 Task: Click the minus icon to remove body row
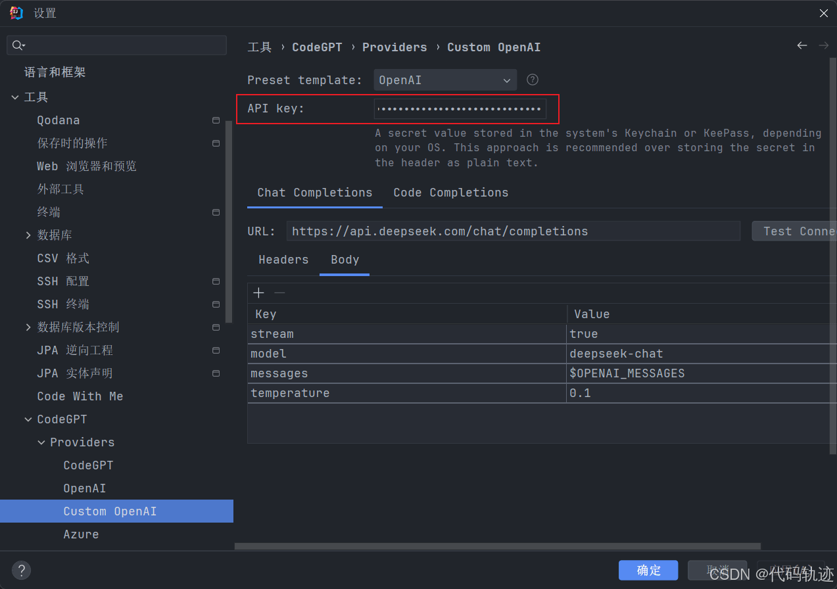[279, 293]
